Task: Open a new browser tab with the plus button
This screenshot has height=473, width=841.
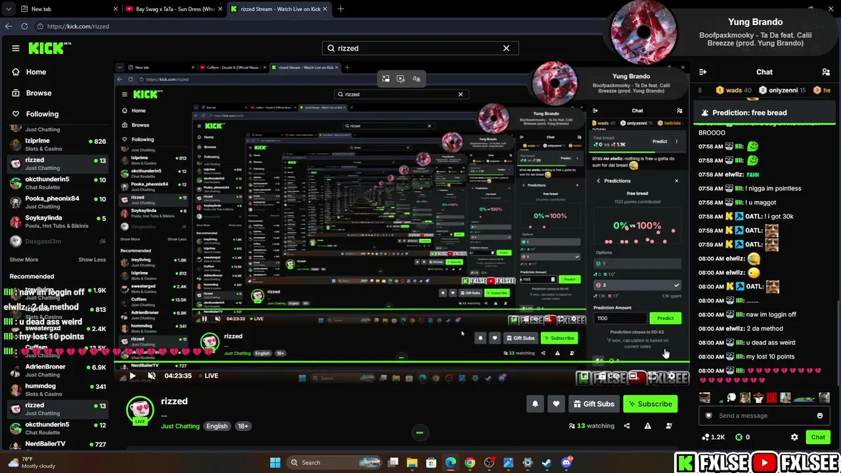Action: (340, 9)
